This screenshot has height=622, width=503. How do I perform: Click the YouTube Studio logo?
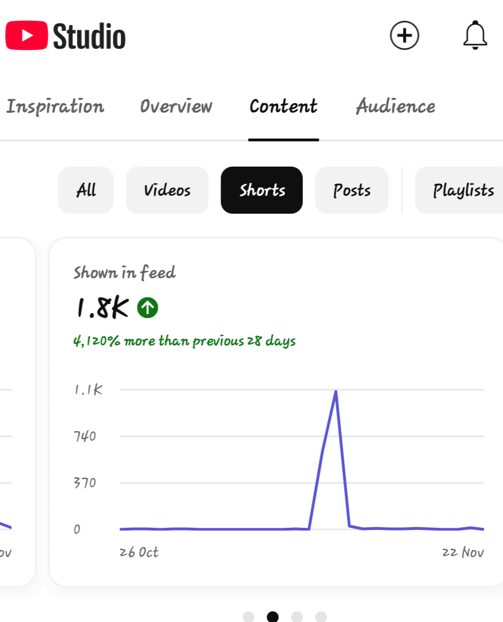click(66, 36)
